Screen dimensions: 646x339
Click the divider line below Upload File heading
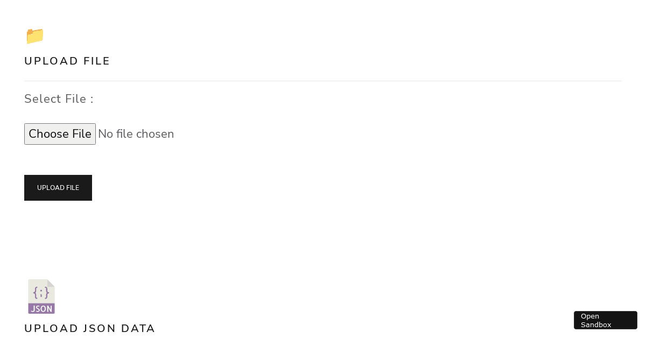[x=323, y=80]
